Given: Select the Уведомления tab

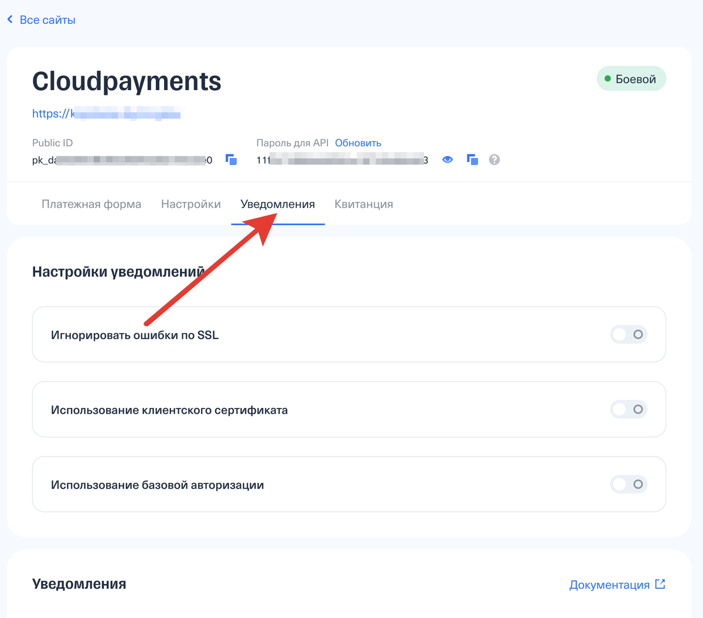Looking at the screenshot, I should (278, 204).
